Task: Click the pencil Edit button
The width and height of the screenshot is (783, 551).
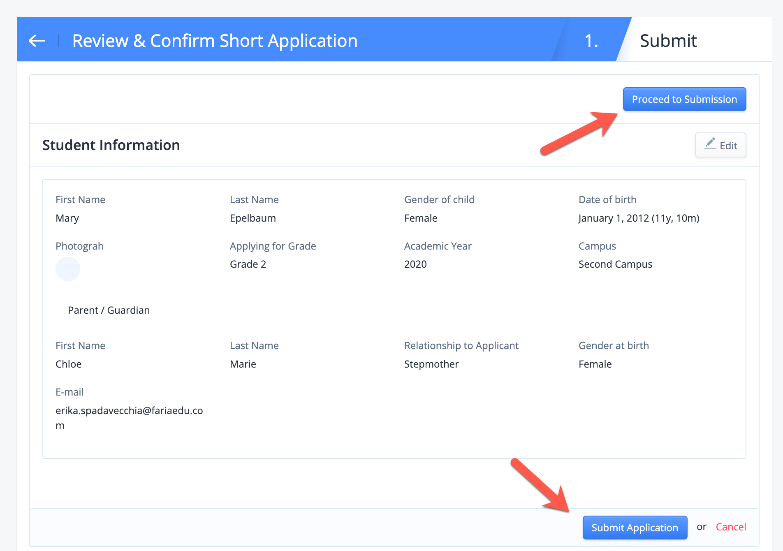Action: pyautogui.click(x=720, y=145)
